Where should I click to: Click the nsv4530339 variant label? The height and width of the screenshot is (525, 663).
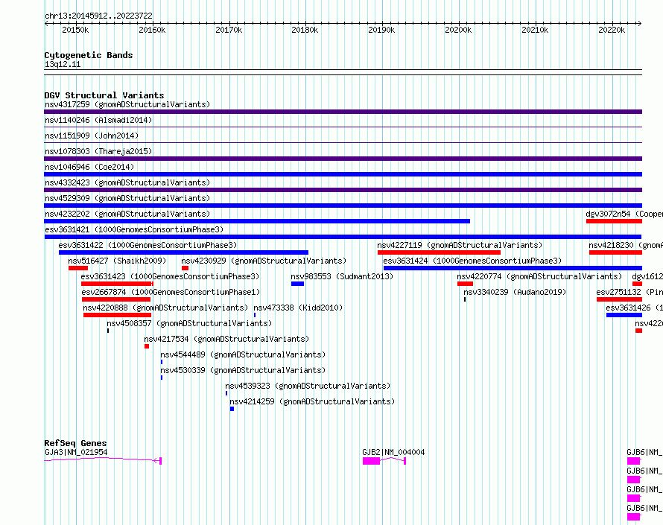(243, 370)
